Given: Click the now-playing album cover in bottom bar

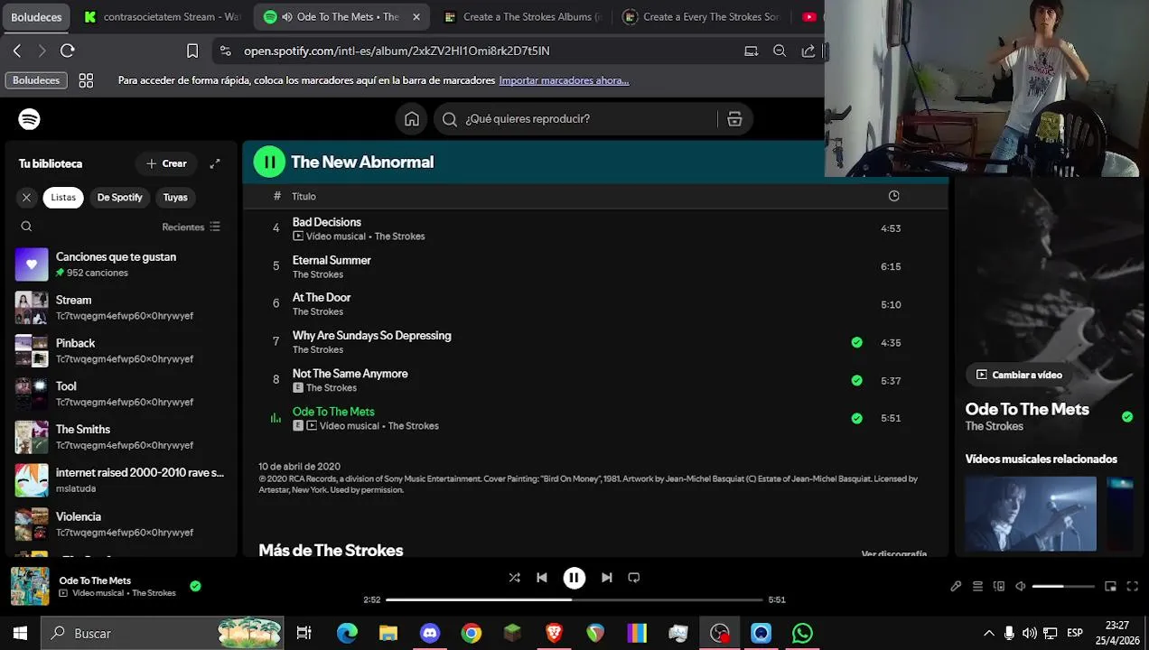Looking at the screenshot, I should [x=30, y=586].
